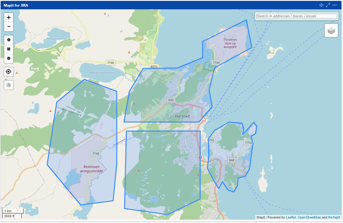Click the Harstad label on the map
The image size is (343, 223).
coord(182,116)
